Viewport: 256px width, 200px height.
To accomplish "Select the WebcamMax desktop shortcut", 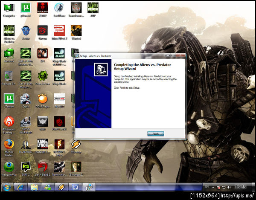I will point(9,169).
